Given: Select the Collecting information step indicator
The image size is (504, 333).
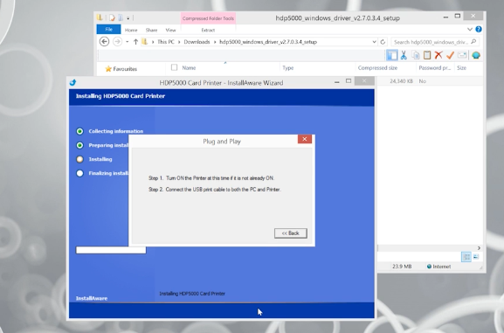Looking at the screenshot, I should tap(79, 131).
